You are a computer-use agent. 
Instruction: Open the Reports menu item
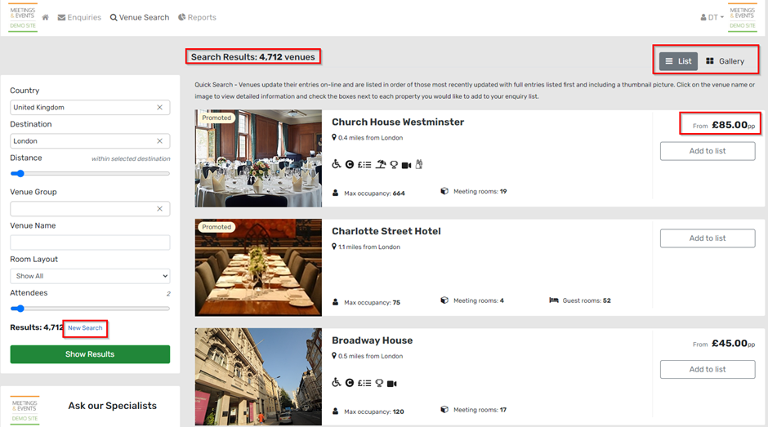coord(197,18)
